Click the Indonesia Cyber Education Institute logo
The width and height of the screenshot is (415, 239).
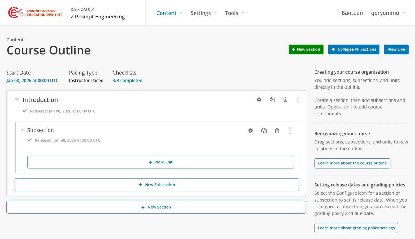coord(35,12)
